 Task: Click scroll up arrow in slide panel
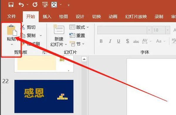tap(84, 59)
